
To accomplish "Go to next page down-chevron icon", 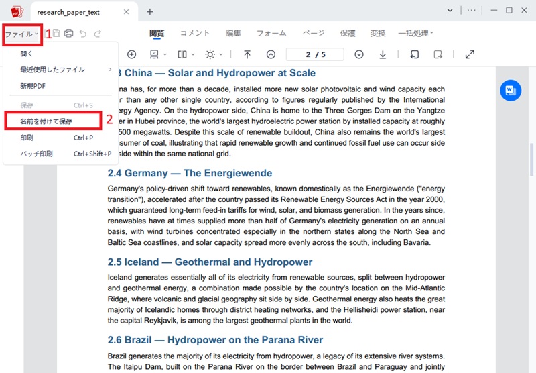I will tap(359, 54).
